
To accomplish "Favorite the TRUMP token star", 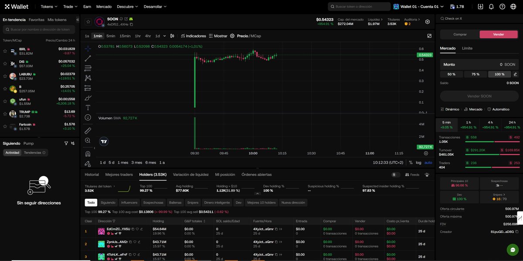I will (x=5, y=114).
